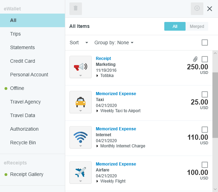Click the Taxi expense icon

coord(81,102)
